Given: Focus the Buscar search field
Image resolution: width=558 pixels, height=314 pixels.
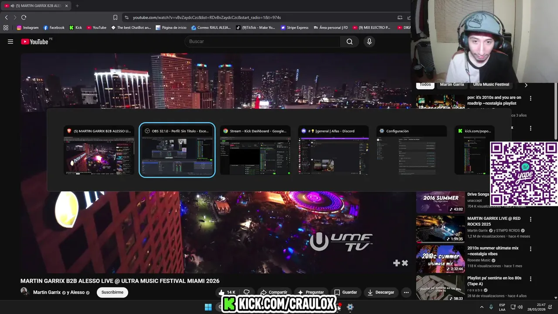Looking at the screenshot, I should (263, 41).
